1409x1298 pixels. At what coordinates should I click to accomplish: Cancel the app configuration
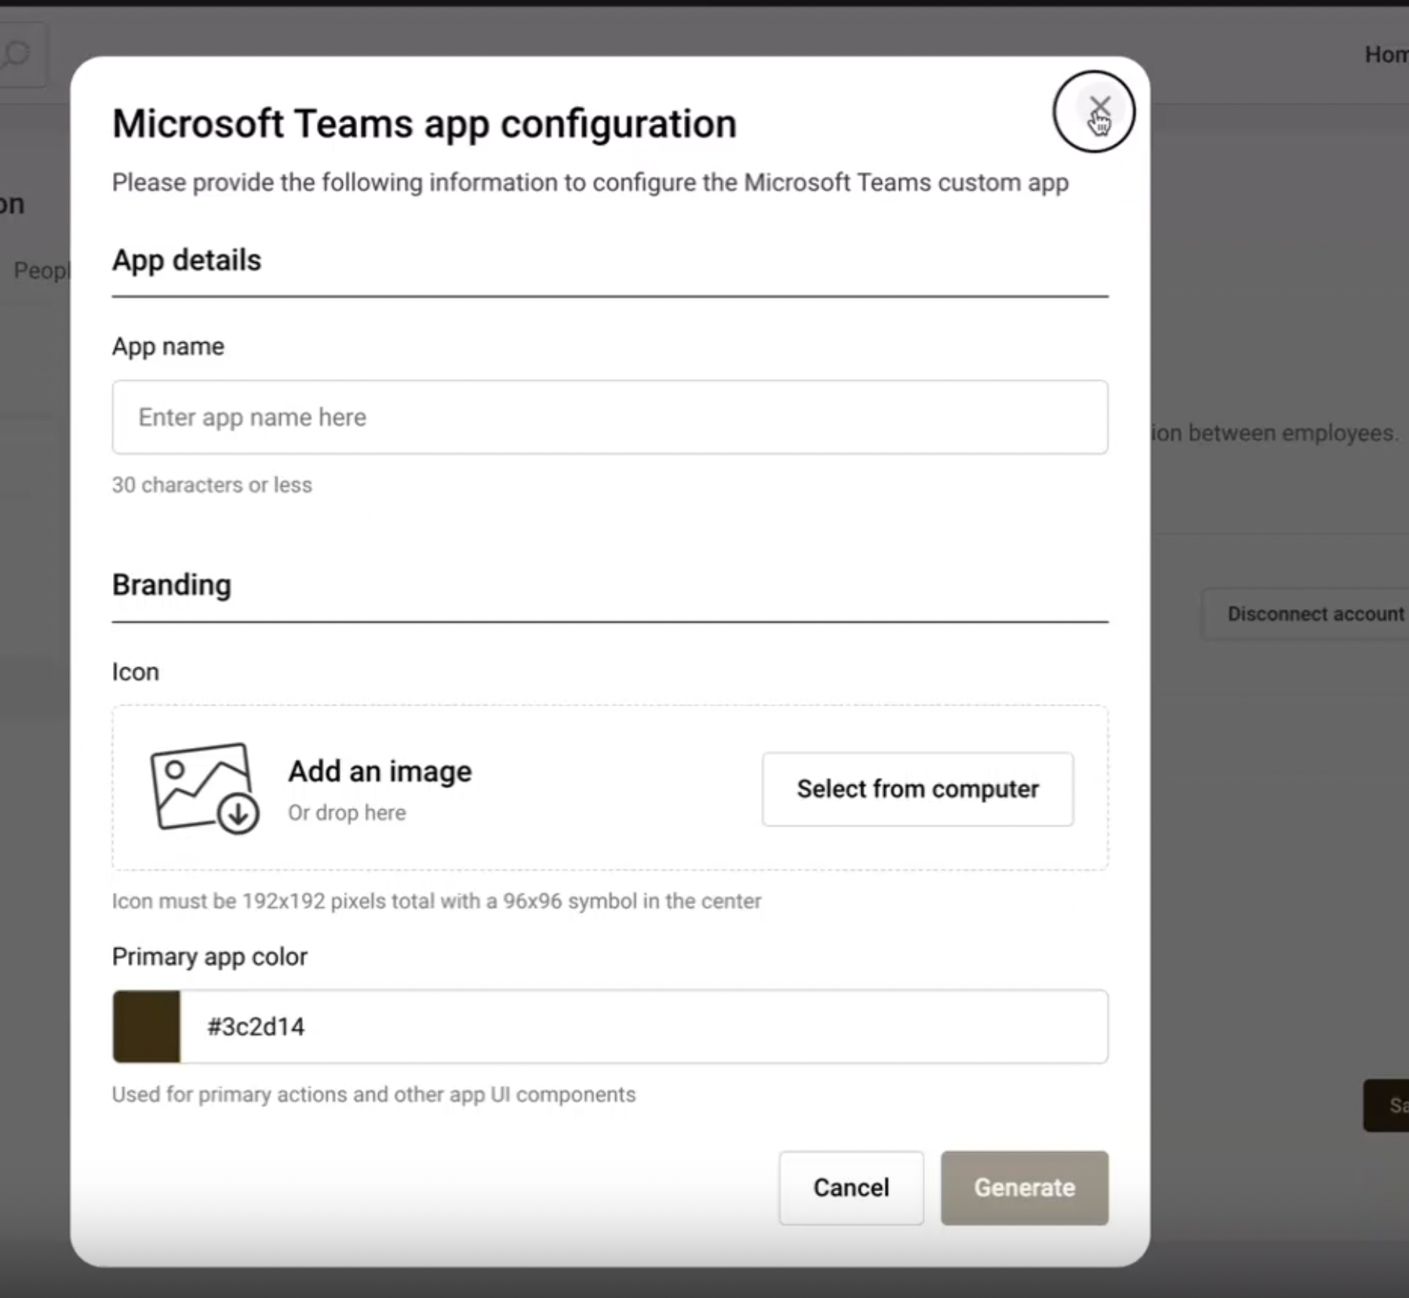click(x=851, y=1188)
